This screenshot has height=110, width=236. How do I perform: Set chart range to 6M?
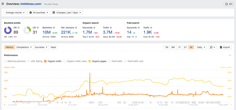(x=173, y=47)
